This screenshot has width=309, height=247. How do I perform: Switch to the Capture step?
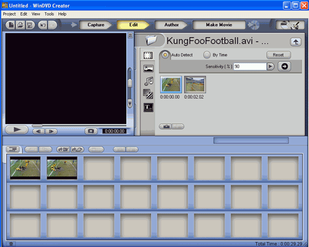point(95,25)
